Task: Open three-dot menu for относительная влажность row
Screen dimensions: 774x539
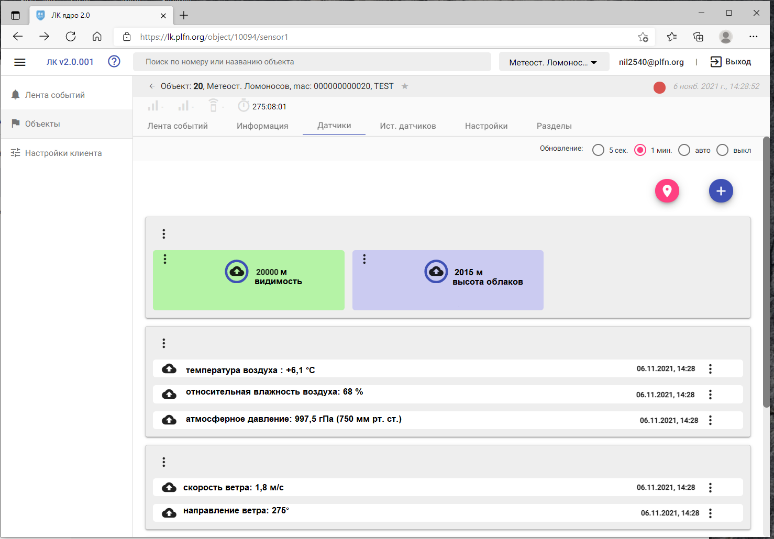Action: click(711, 395)
